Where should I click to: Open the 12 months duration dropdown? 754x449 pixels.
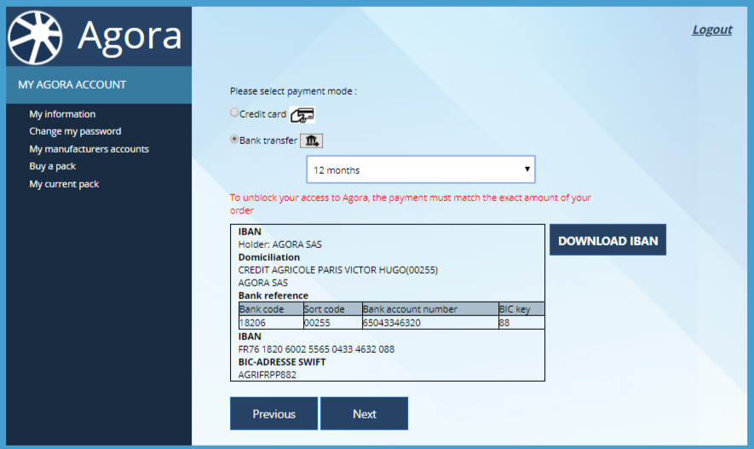point(421,170)
